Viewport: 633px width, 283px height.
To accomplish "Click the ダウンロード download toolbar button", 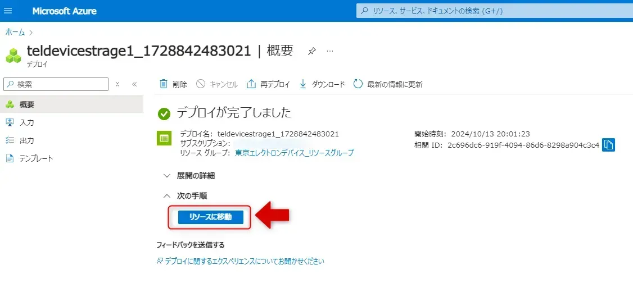I will (322, 84).
